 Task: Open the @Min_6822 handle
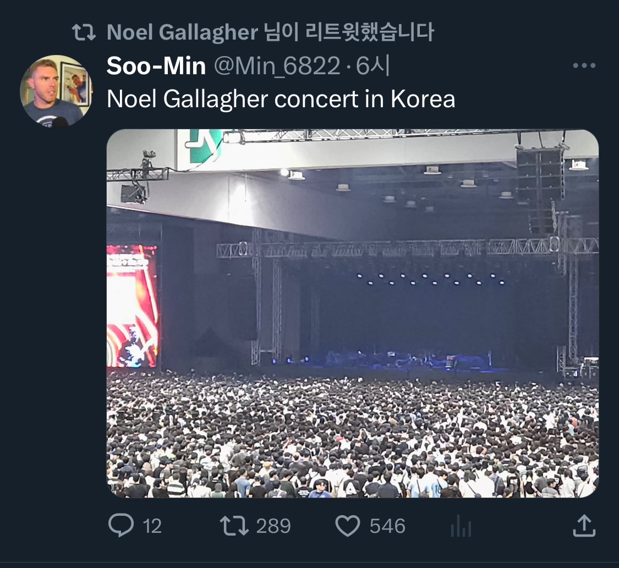coord(277,67)
